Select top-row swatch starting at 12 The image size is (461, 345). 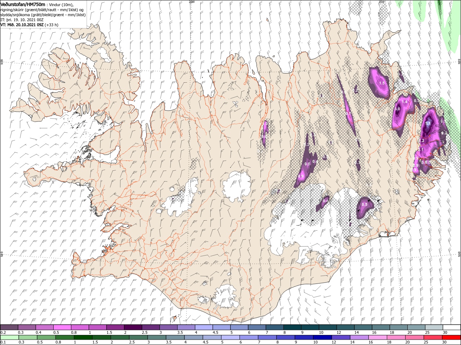tap(345, 327)
